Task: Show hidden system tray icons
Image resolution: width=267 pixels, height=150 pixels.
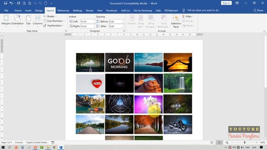Action: click(x=226, y=147)
